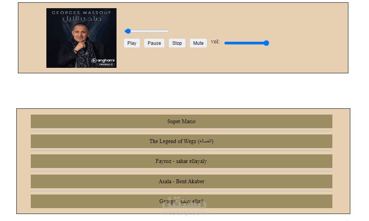
Task: Jump to the end of the seek bar track
Action: (168, 31)
